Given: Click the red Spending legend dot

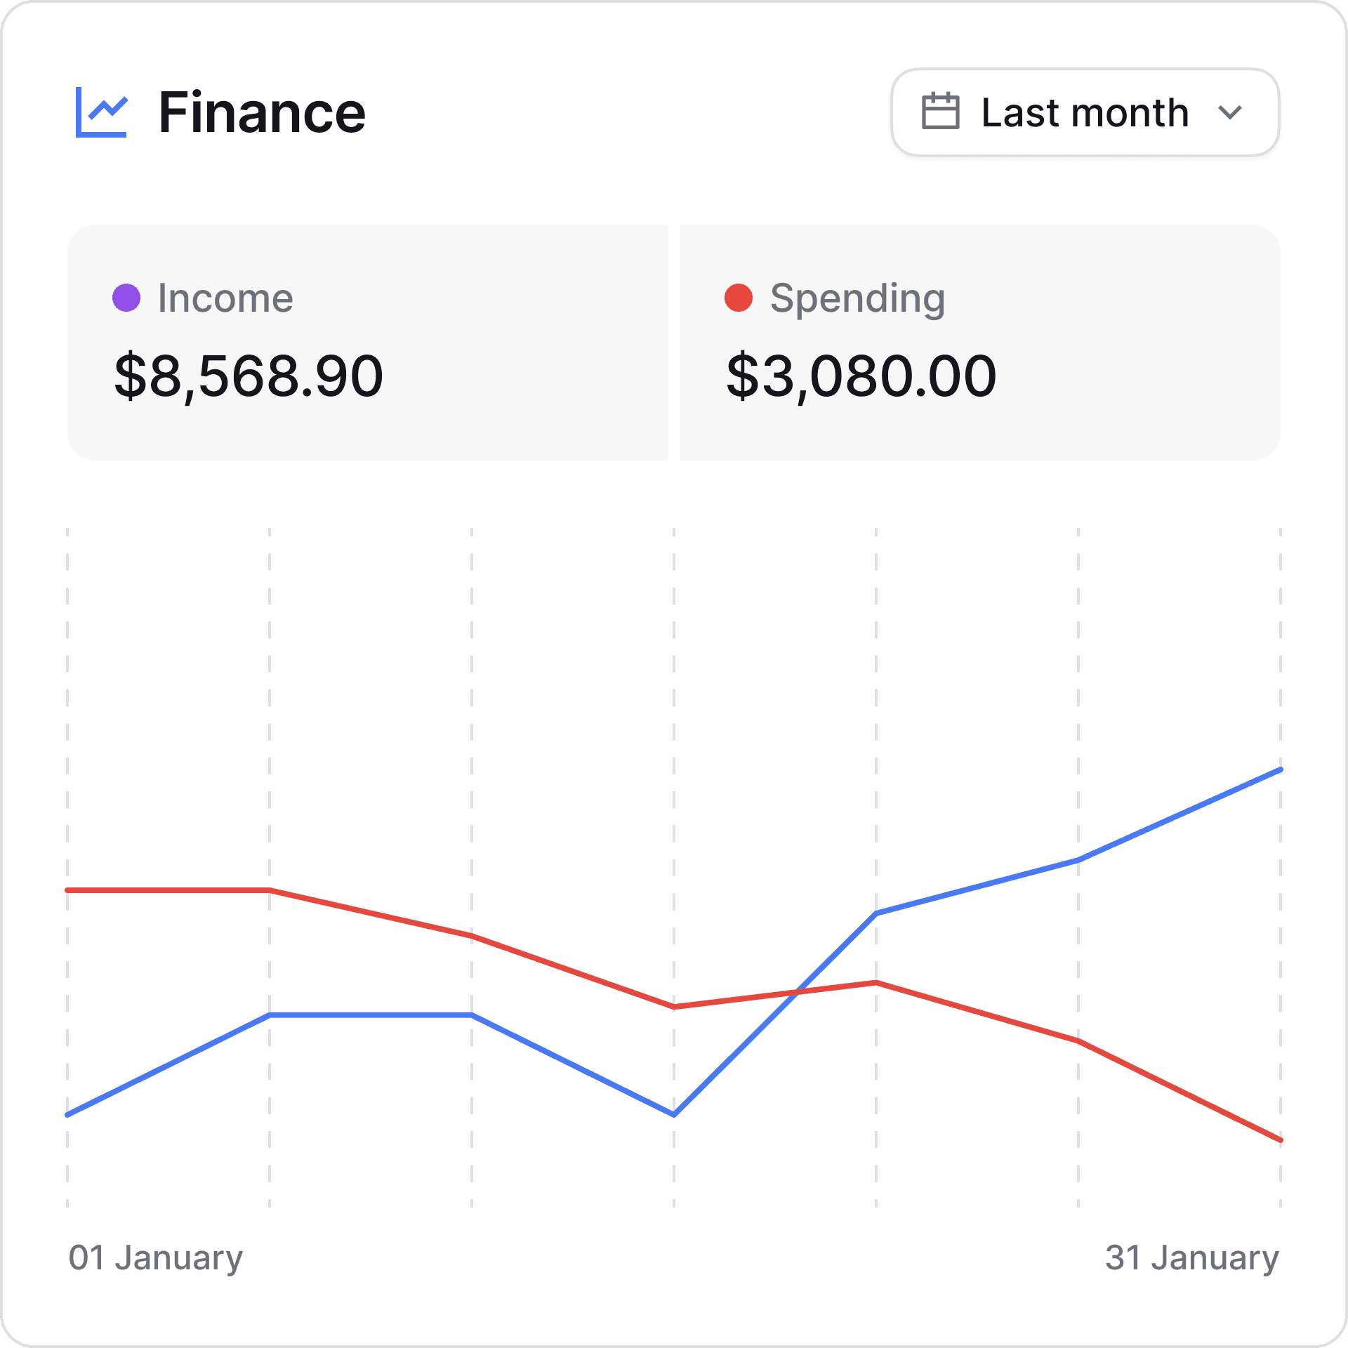Looking at the screenshot, I should [x=739, y=298].
